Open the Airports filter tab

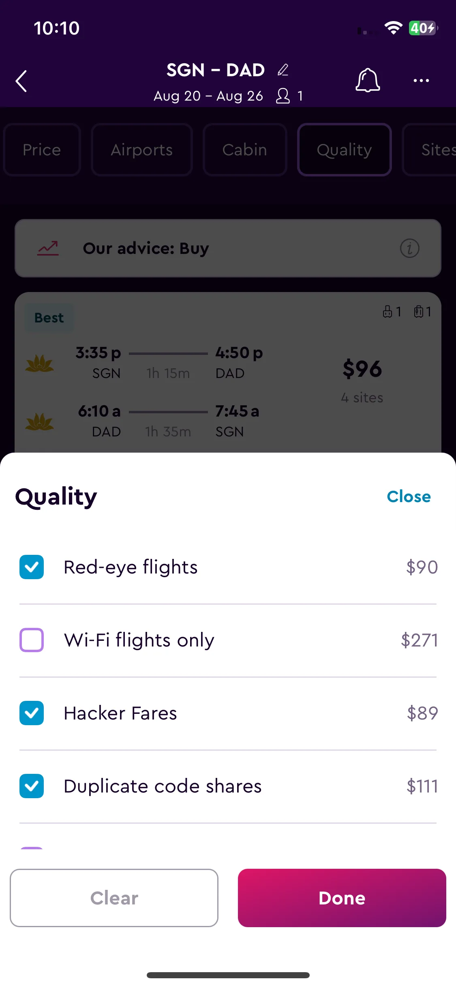(142, 150)
